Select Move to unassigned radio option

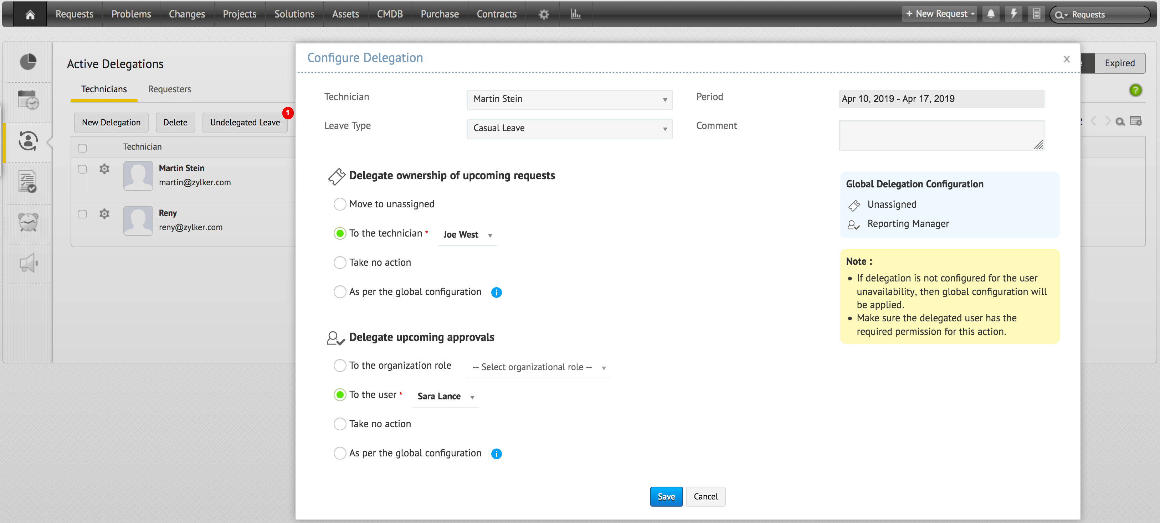point(340,204)
